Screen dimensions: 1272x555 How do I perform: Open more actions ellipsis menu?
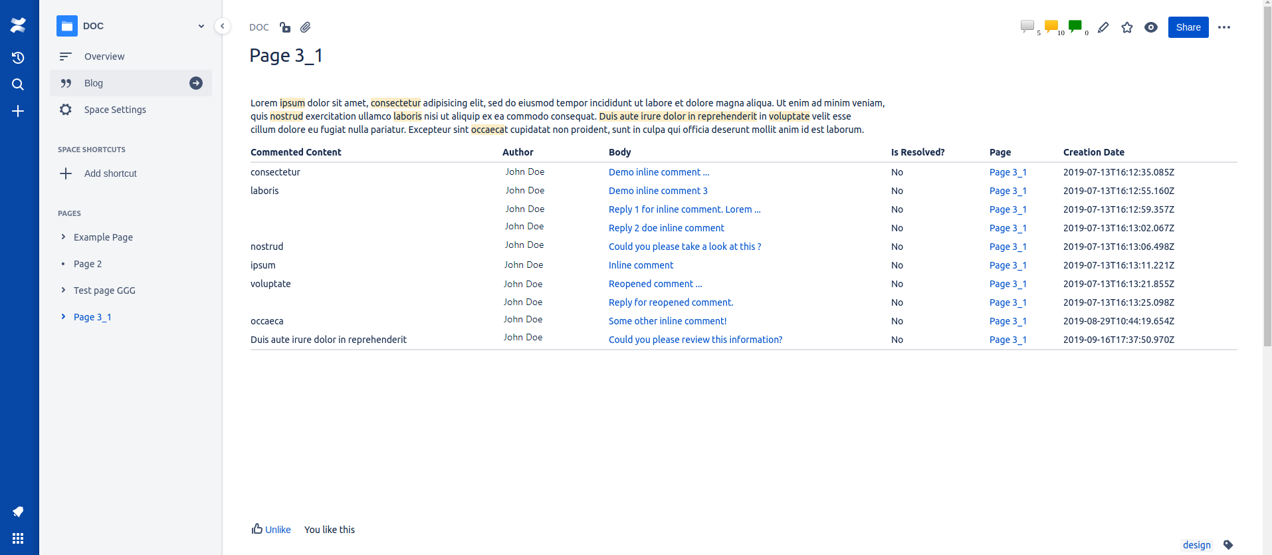click(x=1224, y=27)
